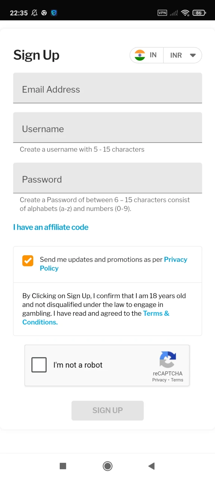Open the IN country selector
This screenshot has width=215, height=479.
[x=147, y=55]
